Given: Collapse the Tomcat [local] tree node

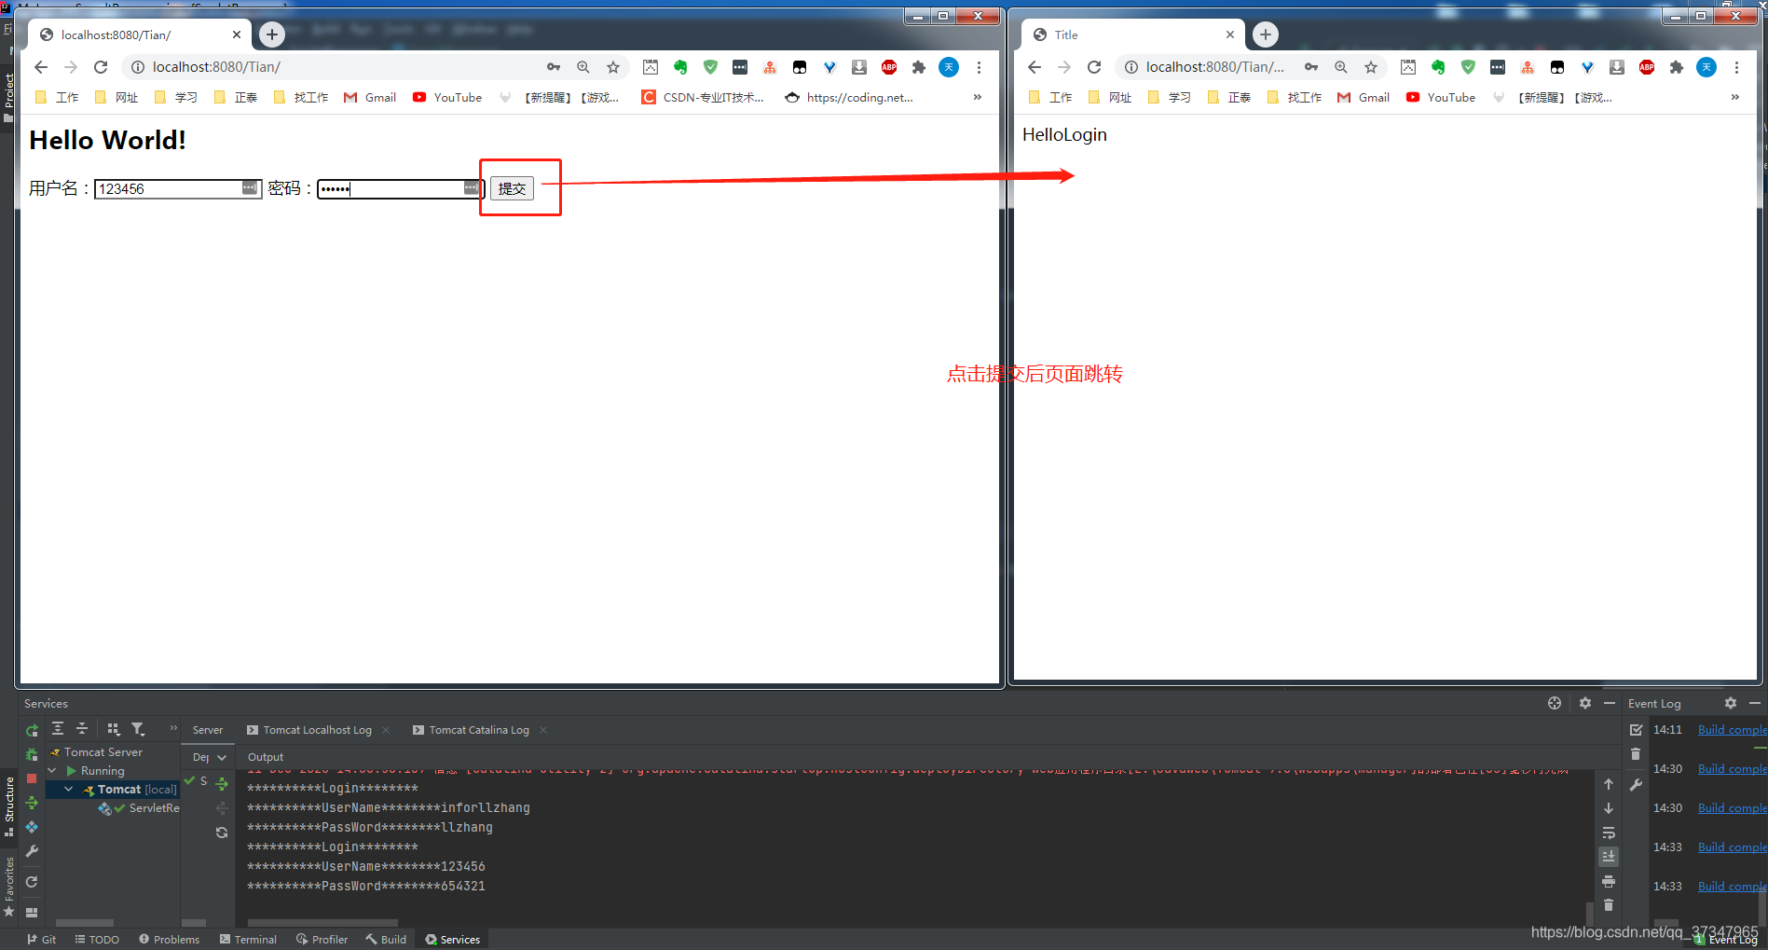Looking at the screenshot, I should (68, 789).
